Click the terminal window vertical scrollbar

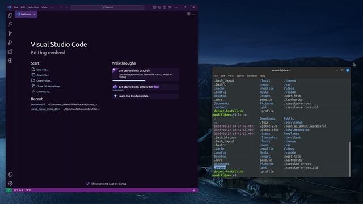[x=349, y=159]
